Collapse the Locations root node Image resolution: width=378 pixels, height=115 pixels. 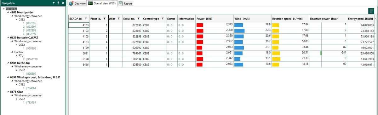3,9
